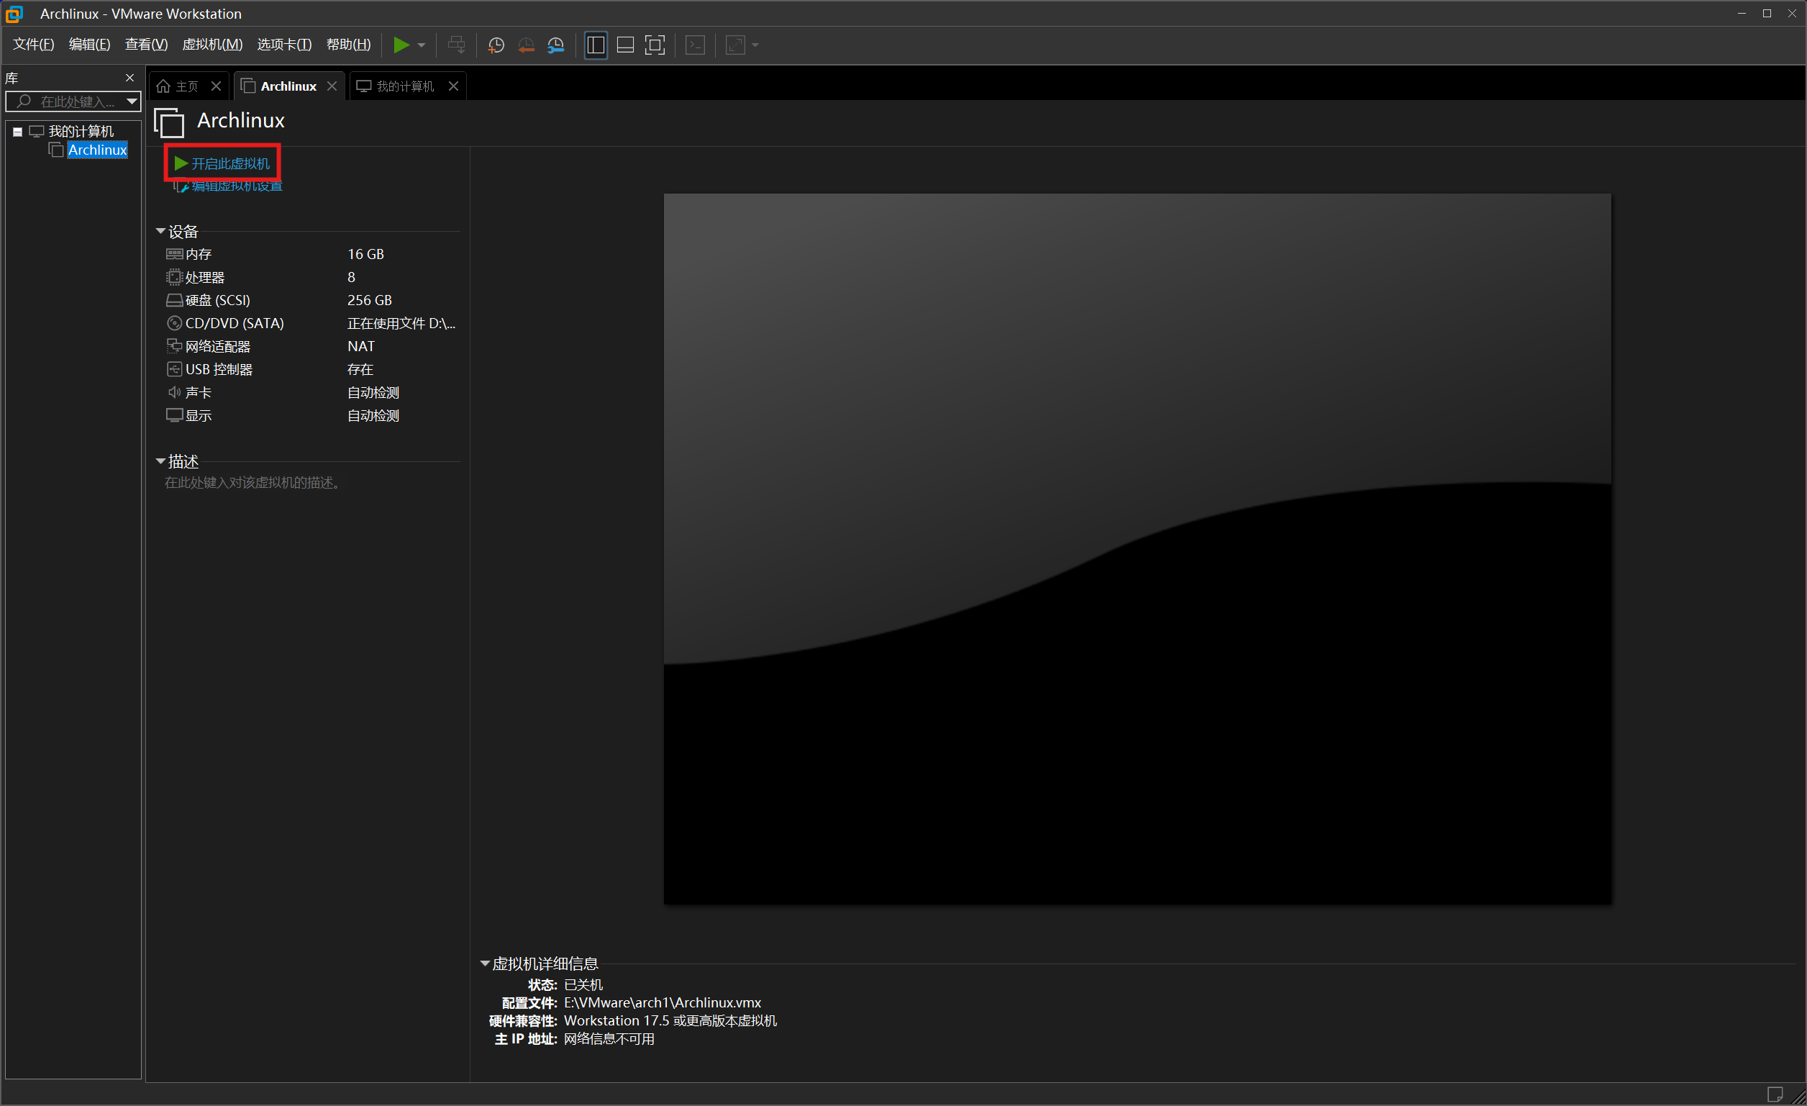Open the 选项卡(T) menu
1807x1106 pixels.
(285, 45)
